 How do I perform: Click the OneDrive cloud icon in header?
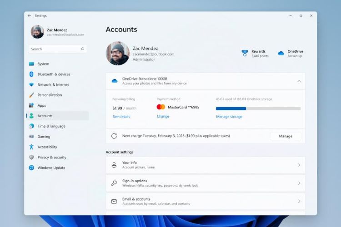(x=281, y=53)
